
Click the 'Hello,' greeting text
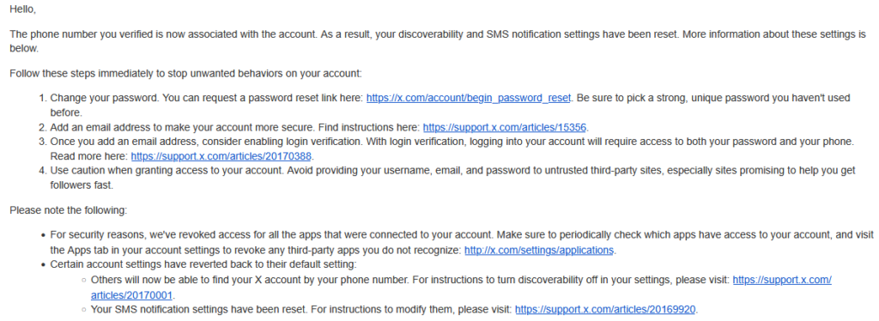pos(22,9)
